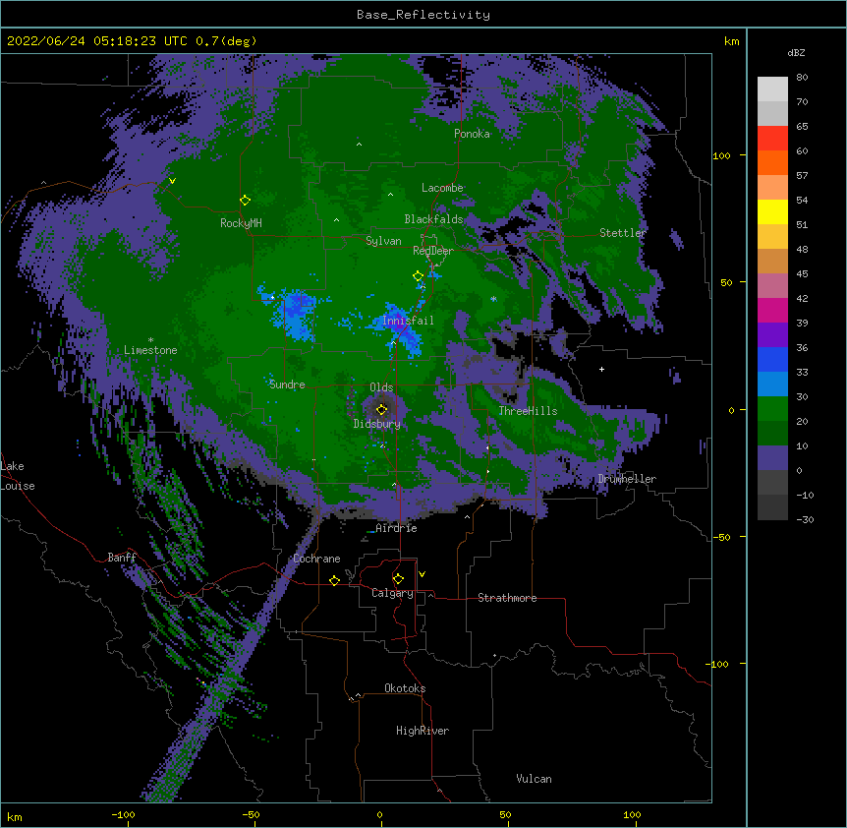Click the ThreeHills city label
The height and width of the screenshot is (828, 847).
coord(528,411)
